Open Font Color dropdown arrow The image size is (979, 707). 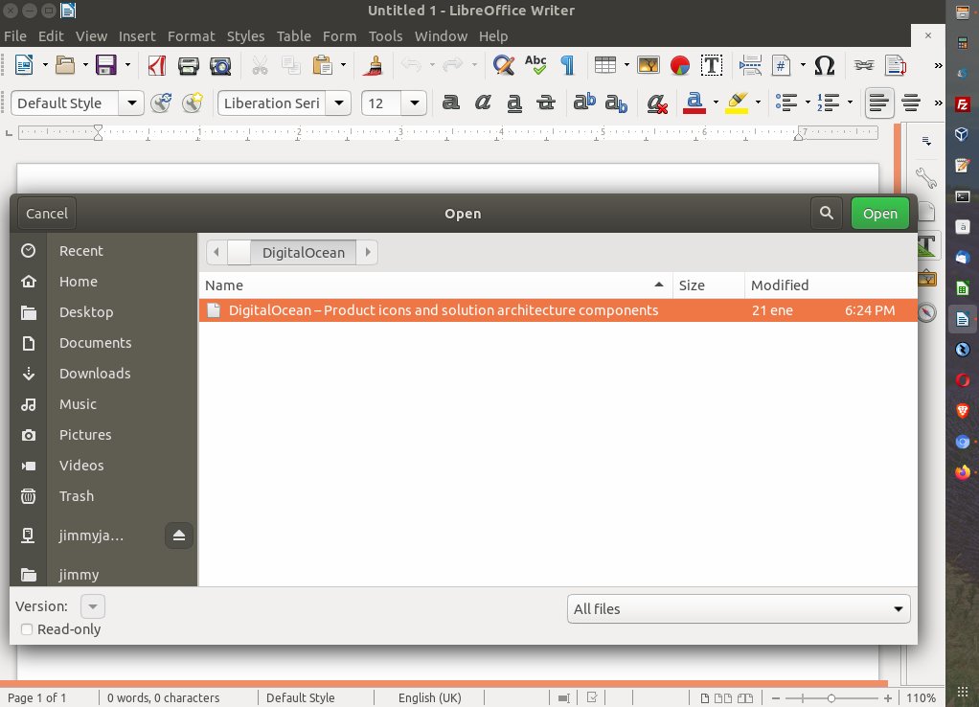click(716, 103)
